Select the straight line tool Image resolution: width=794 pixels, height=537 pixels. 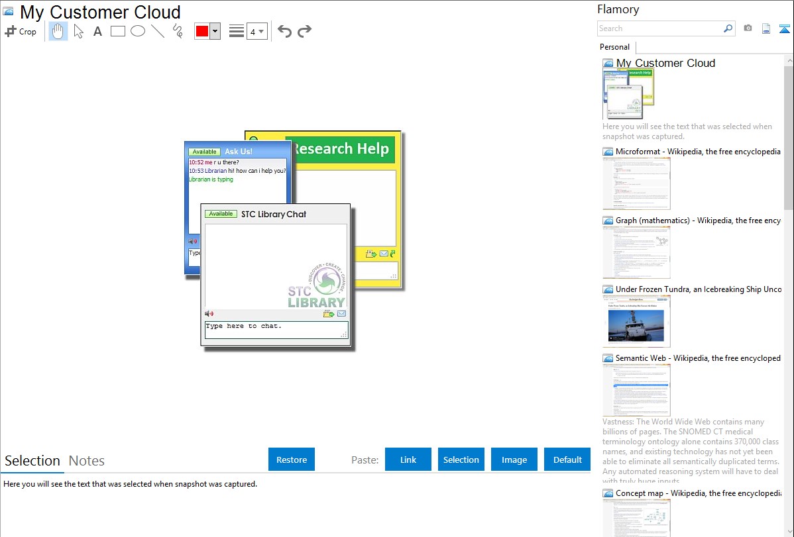(158, 31)
